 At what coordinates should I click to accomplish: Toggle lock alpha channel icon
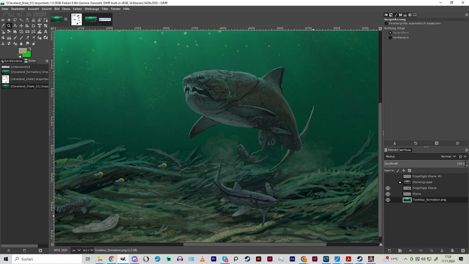point(409,170)
